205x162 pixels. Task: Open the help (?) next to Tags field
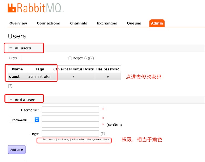pos(103,134)
